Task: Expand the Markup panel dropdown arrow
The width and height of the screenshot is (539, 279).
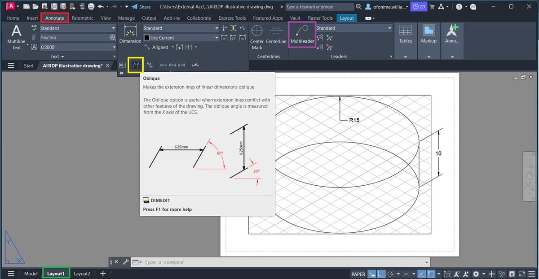Action: (x=429, y=57)
